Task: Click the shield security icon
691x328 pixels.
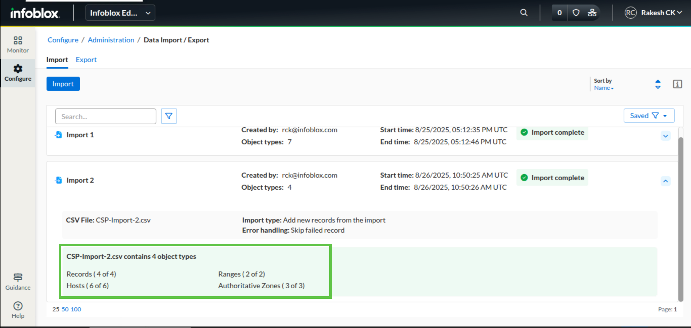Action: pos(576,13)
